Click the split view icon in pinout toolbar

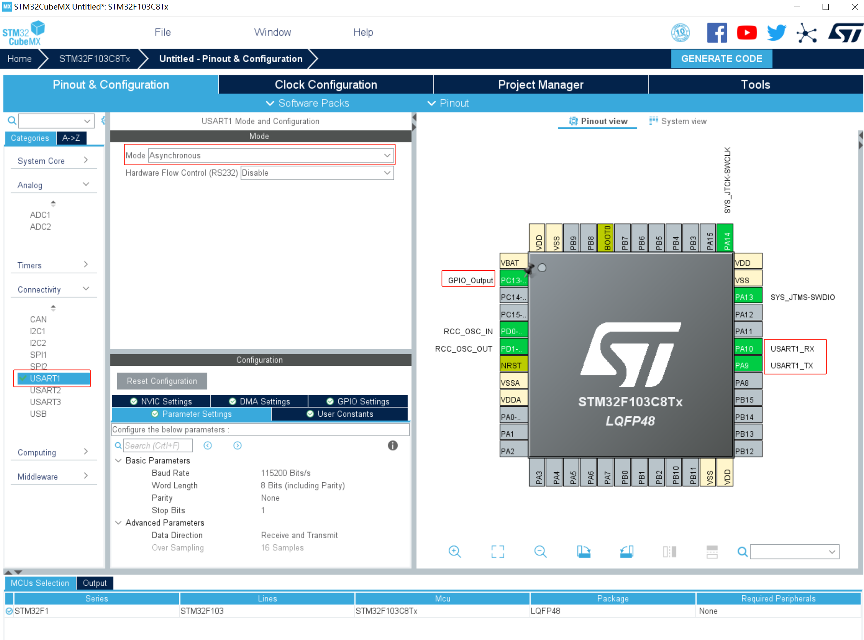(x=669, y=551)
